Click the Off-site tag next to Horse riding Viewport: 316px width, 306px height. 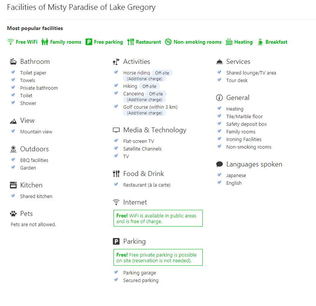162,73
